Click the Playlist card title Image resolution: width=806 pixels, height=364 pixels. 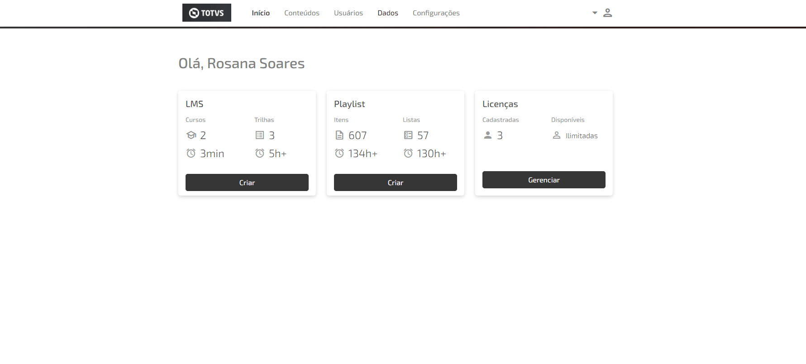click(x=349, y=104)
